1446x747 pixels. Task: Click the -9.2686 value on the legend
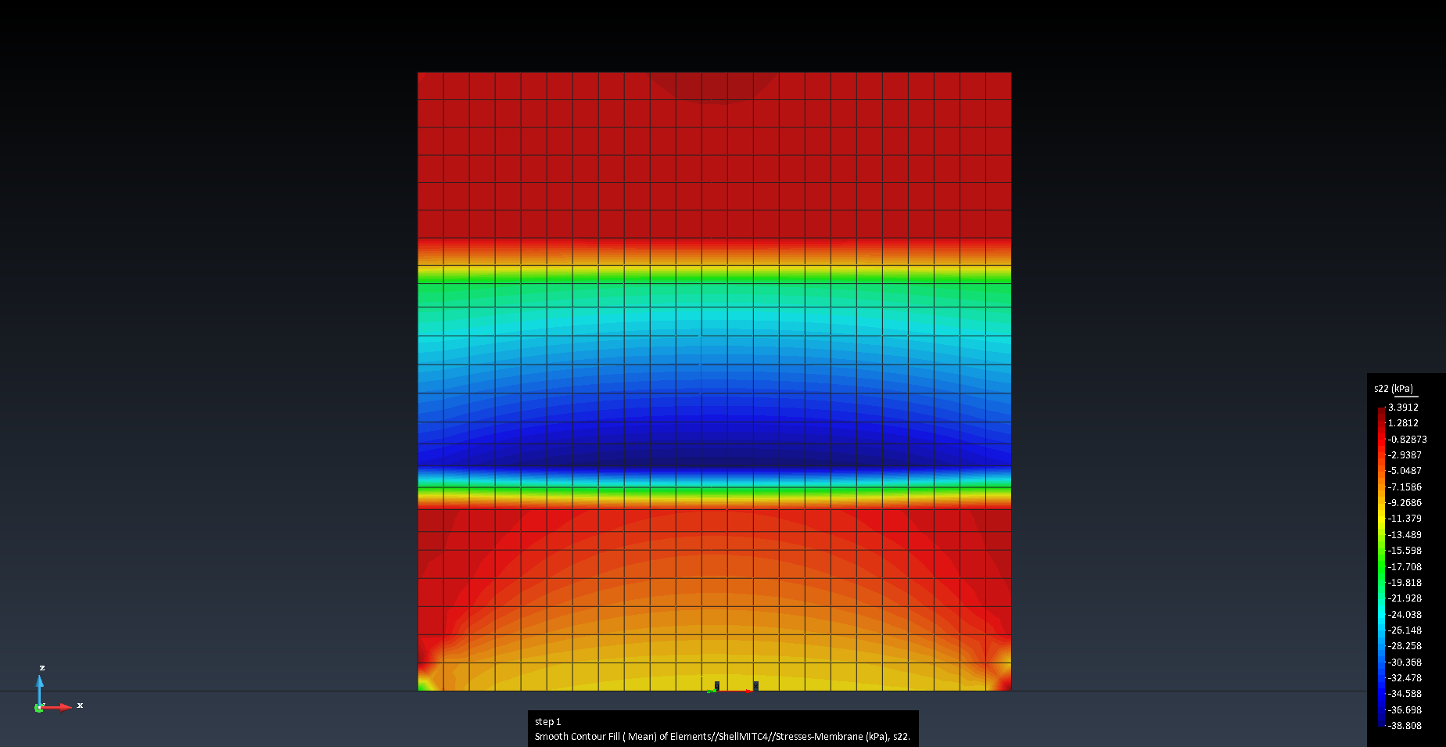1405,503
